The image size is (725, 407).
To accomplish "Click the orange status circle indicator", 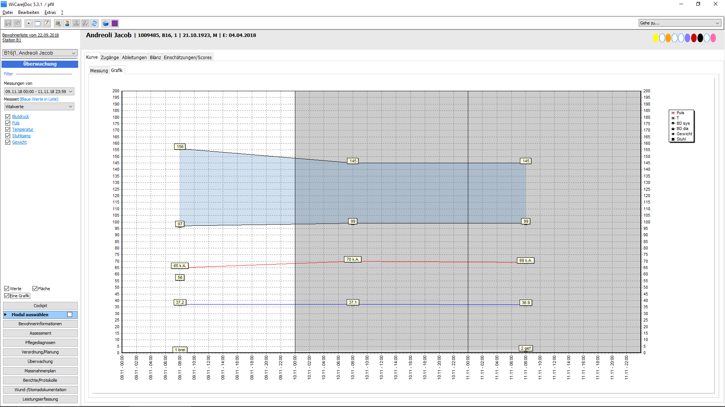I will (x=668, y=38).
